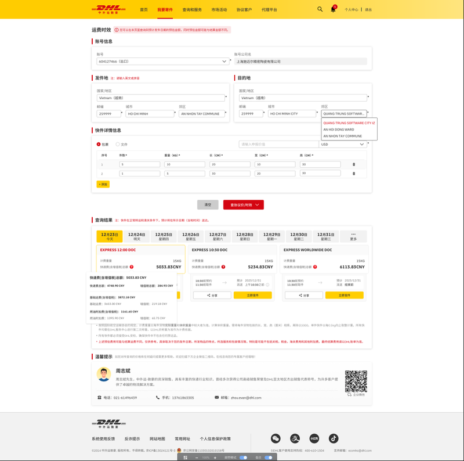Open 个人中心 in the header
The image size is (464, 461).
coord(351,10)
